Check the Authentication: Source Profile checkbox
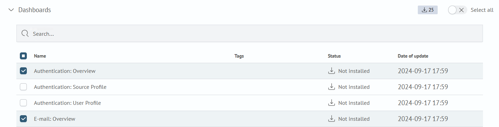Screen dimensions: 499x127 click(x=23, y=87)
